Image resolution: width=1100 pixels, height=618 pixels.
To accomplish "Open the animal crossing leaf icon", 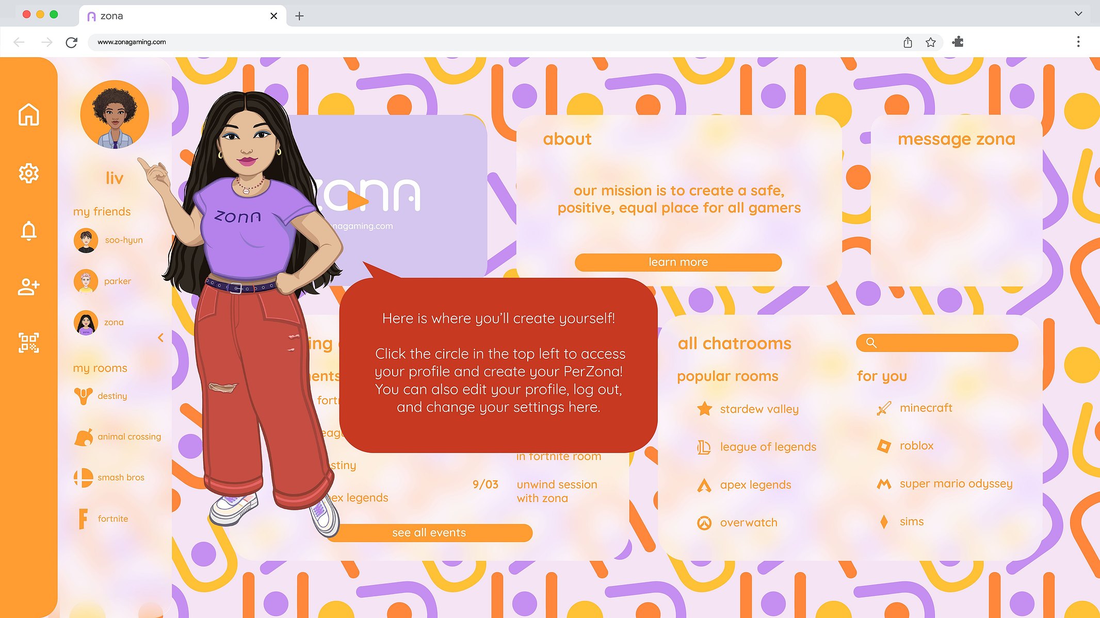I will [84, 437].
